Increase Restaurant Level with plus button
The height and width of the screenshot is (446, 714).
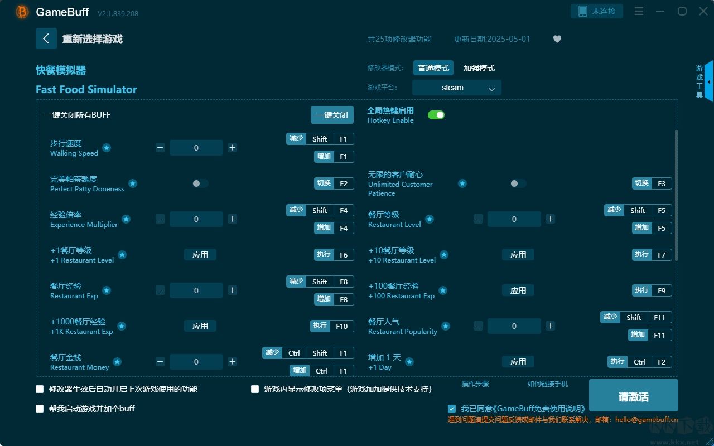551,219
